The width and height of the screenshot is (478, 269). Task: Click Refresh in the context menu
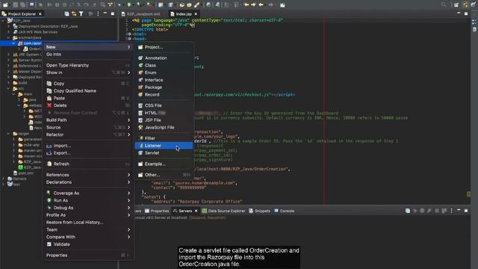point(88,164)
